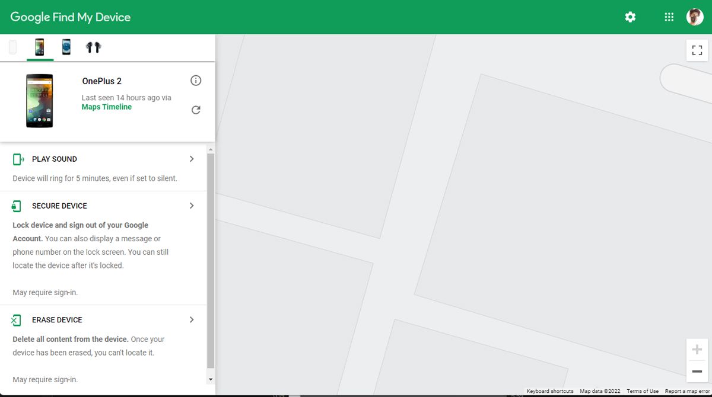Click the Google Find My Device logo
The height and width of the screenshot is (397, 712).
pyautogui.click(x=70, y=17)
